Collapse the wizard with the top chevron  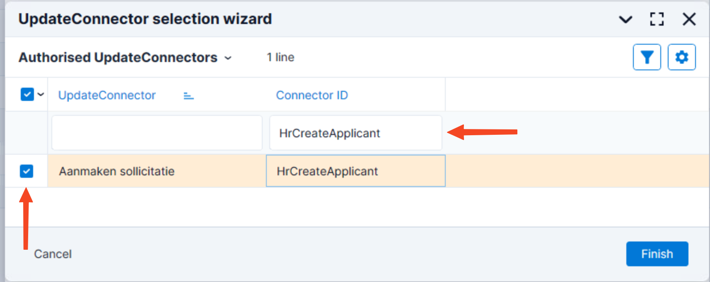tap(625, 19)
